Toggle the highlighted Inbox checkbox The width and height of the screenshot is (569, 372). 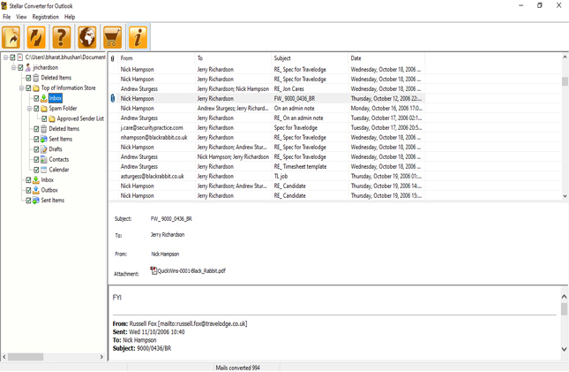click(x=37, y=98)
